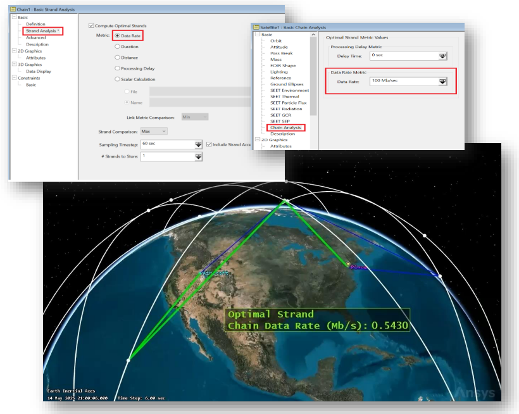Image resolution: width=519 pixels, height=414 pixels.
Task: Open SEET GCR page in Satellite1 tree
Action: coord(280,115)
